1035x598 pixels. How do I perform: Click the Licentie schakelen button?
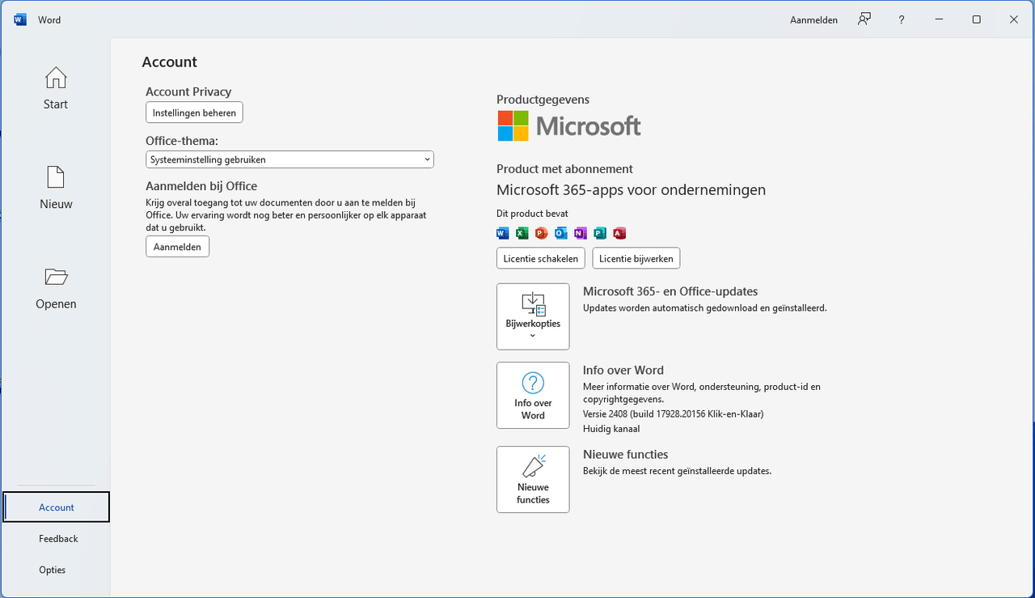(541, 258)
